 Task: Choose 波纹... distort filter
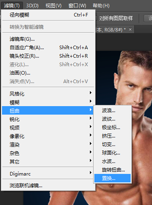click(112, 119)
